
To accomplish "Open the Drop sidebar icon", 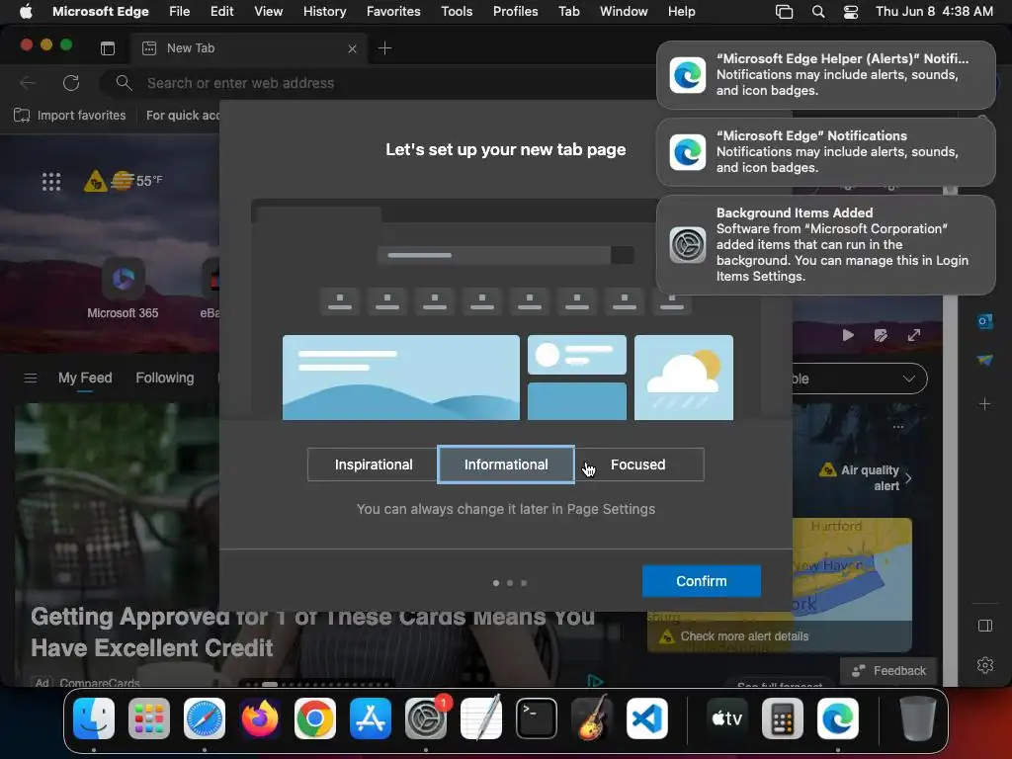I will coord(985,360).
